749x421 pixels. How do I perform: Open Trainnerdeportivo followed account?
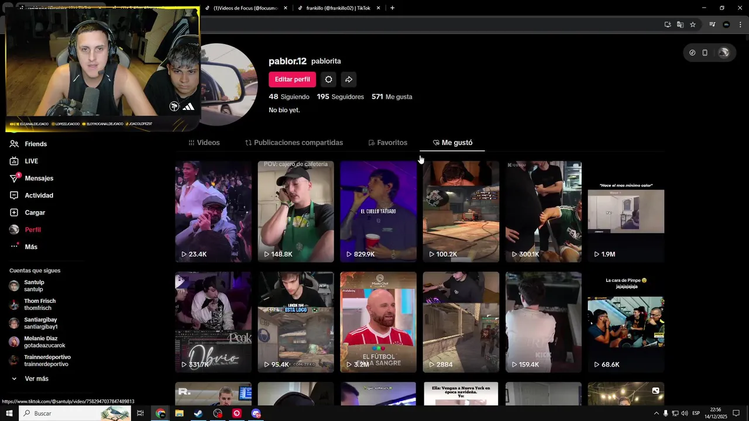[x=47, y=361]
